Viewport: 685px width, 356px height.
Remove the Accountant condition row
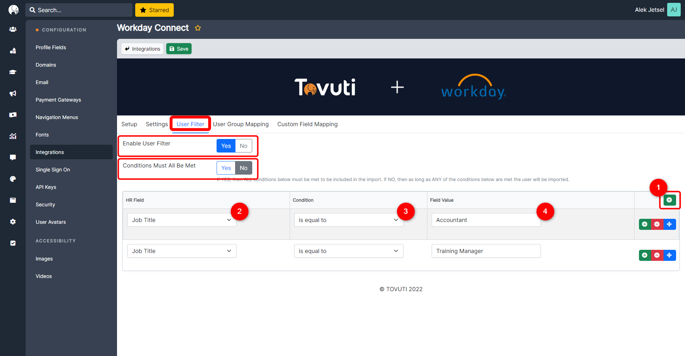(x=657, y=224)
